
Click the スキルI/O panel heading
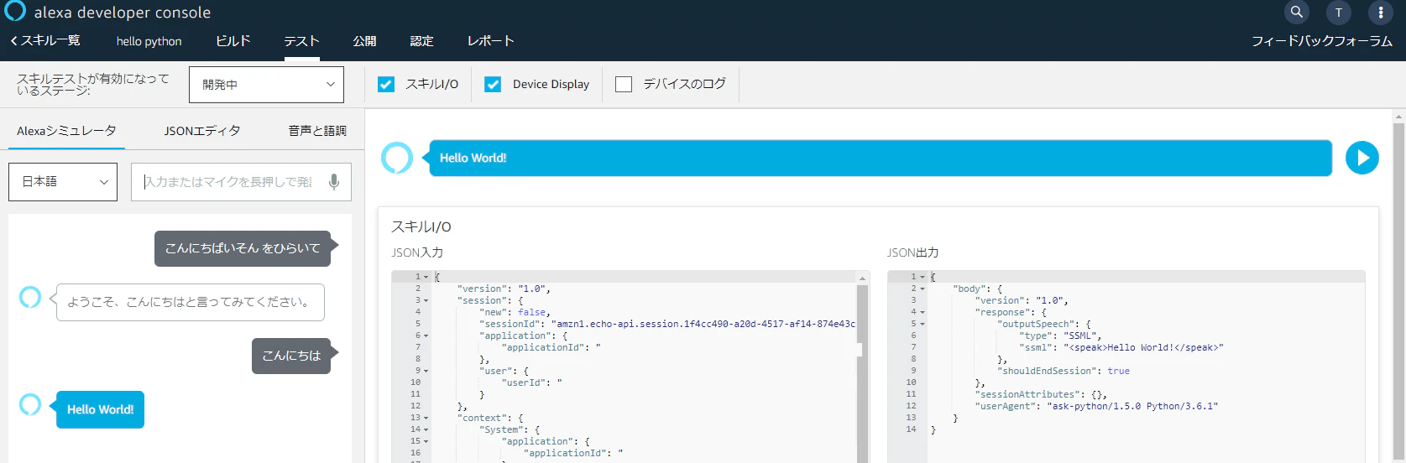421,226
